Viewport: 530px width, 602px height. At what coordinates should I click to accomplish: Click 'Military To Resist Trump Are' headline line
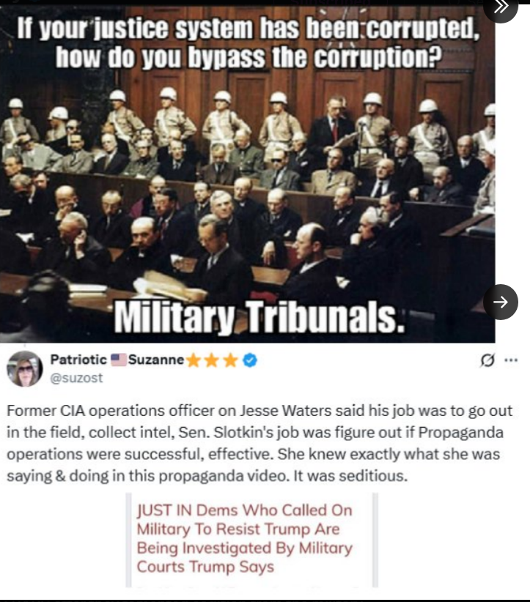tap(238, 529)
